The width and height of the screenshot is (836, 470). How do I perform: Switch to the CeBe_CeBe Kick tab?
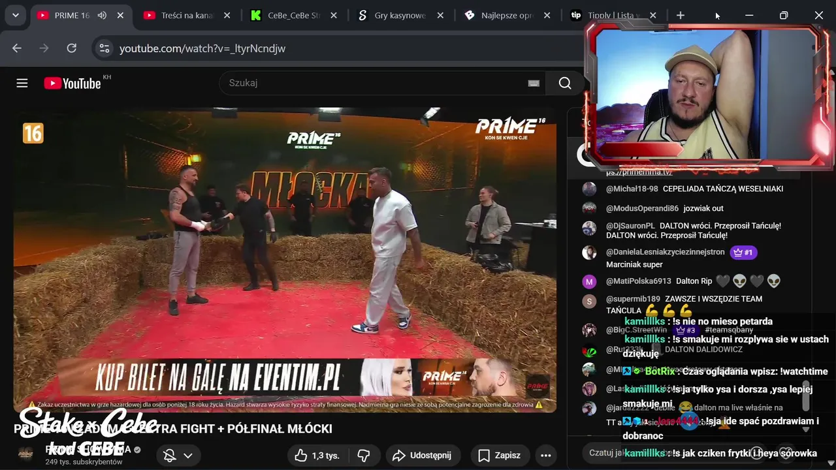(293, 15)
